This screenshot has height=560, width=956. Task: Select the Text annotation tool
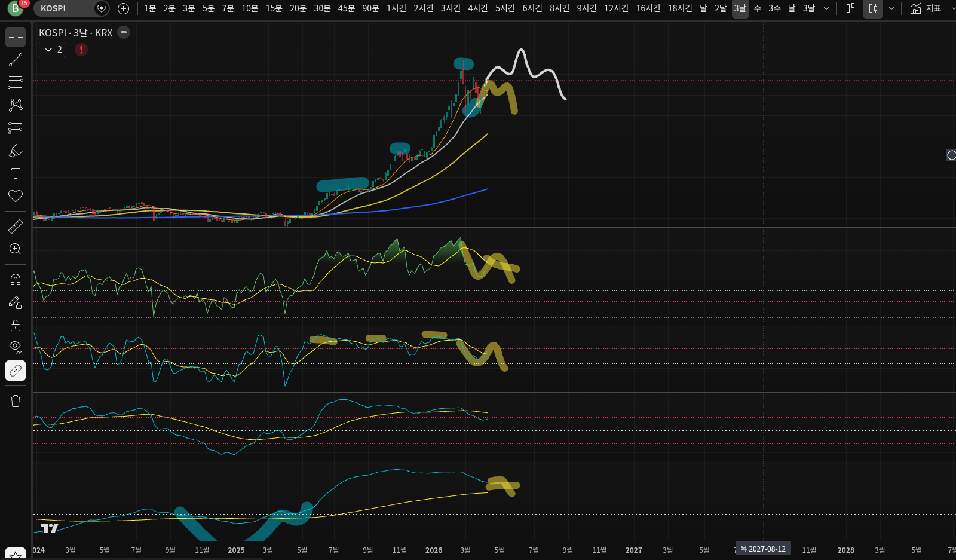pos(16,173)
